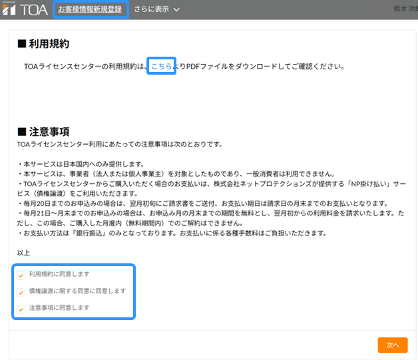Click the 債権譲渡に関する同意 label text
This screenshot has height=360, width=418.
pos(77,291)
